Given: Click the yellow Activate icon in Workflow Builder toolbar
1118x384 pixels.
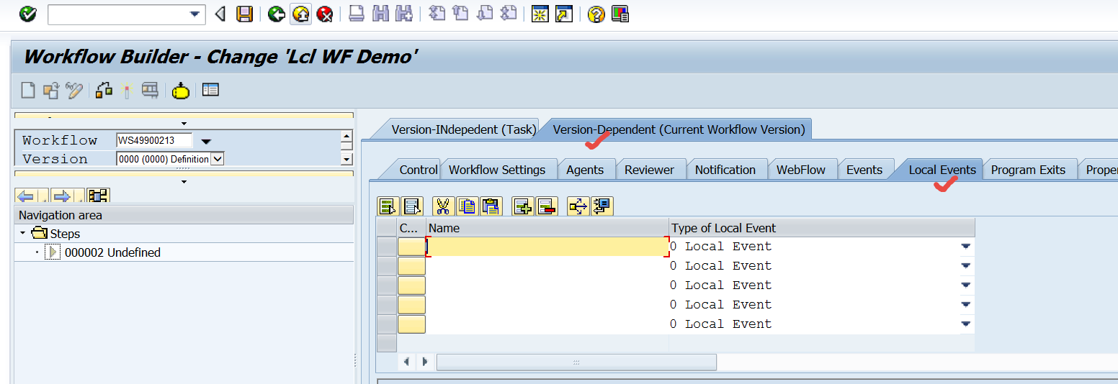Looking at the screenshot, I should click(x=180, y=91).
